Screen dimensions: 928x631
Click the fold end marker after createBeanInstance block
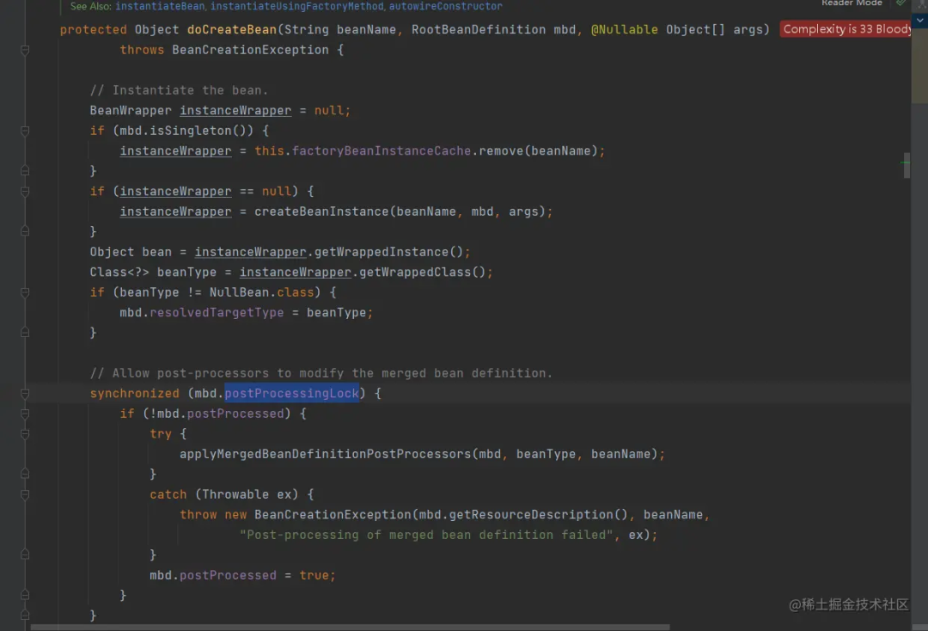click(25, 231)
